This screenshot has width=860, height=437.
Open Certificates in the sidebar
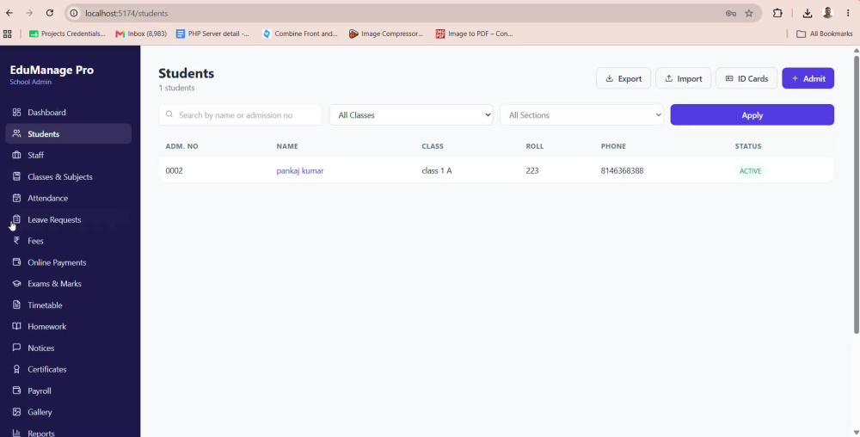pos(68,369)
